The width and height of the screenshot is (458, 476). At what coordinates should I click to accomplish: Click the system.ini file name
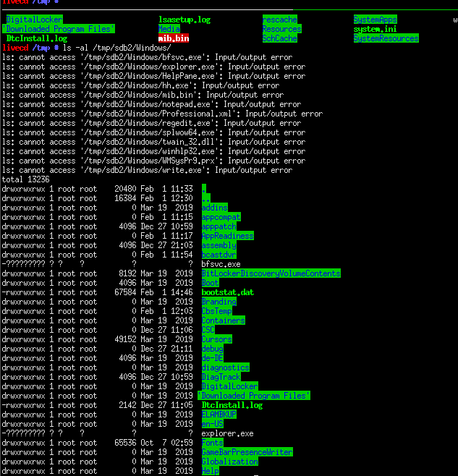[375, 29]
